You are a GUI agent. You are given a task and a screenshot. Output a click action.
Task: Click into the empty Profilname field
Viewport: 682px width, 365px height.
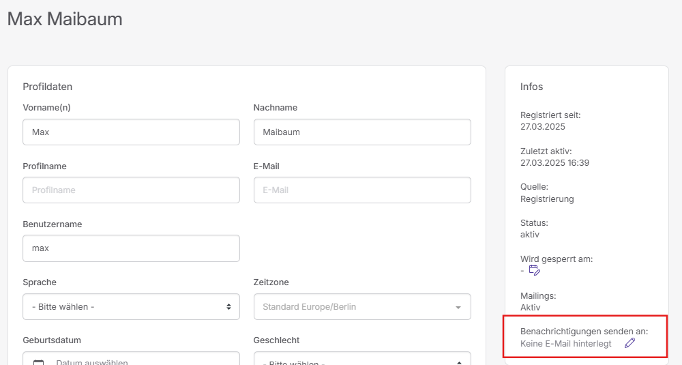pyautogui.click(x=131, y=190)
